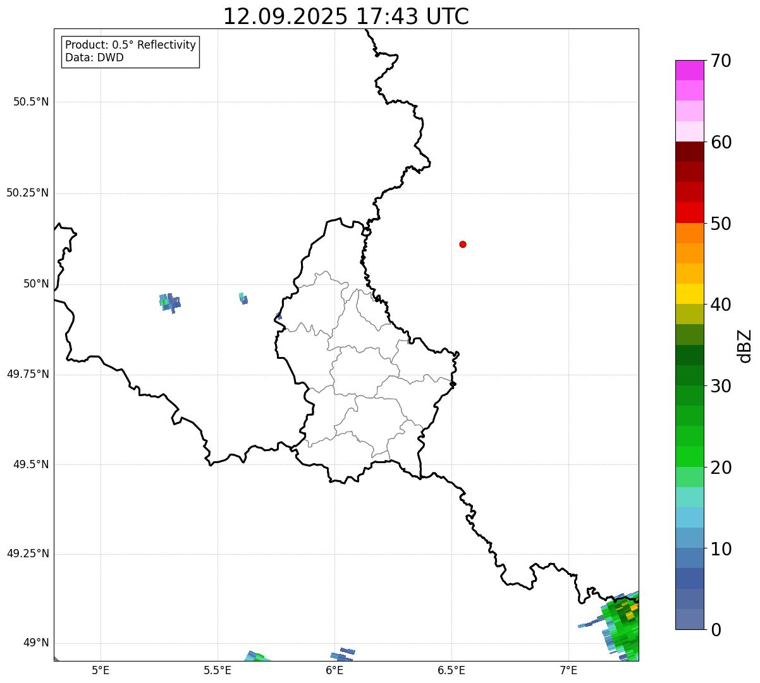Click the dBZ colorbar axis label
The height and width of the screenshot is (683, 760).
click(x=745, y=346)
